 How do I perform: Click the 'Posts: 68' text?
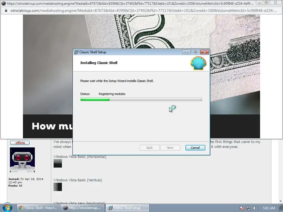tap(15, 186)
